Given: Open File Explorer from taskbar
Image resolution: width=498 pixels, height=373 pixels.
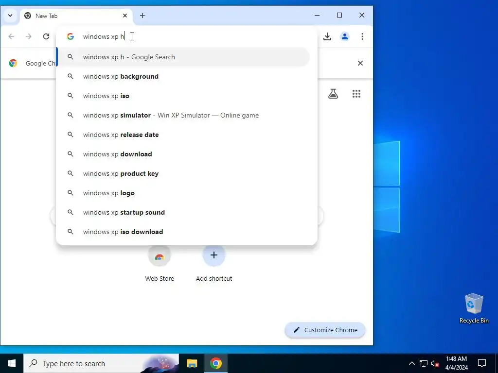Looking at the screenshot, I should [192, 363].
